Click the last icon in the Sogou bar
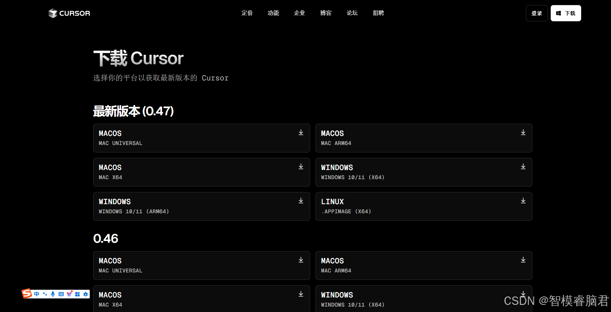The width and height of the screenshot is (611, 312). [86, 294]
